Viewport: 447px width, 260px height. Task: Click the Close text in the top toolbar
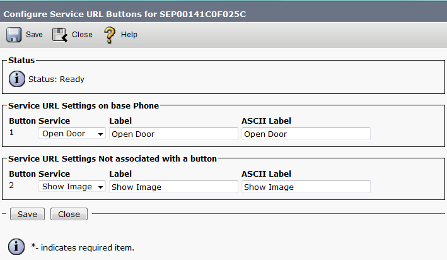[x=82, y=35]
